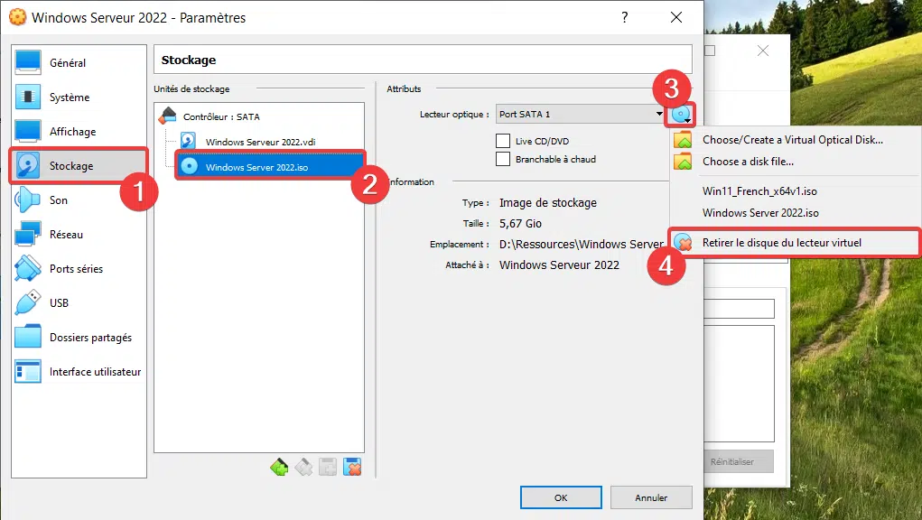Screen dimensions: 922x520
Task: Select the Ports séries category
Action: point(79,268)
